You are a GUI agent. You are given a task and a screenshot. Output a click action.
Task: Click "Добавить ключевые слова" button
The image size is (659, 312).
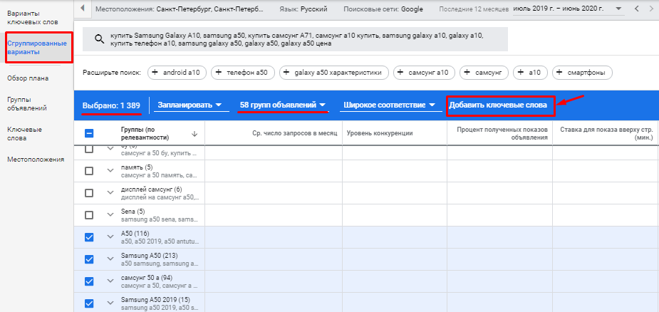pos(498,106)
